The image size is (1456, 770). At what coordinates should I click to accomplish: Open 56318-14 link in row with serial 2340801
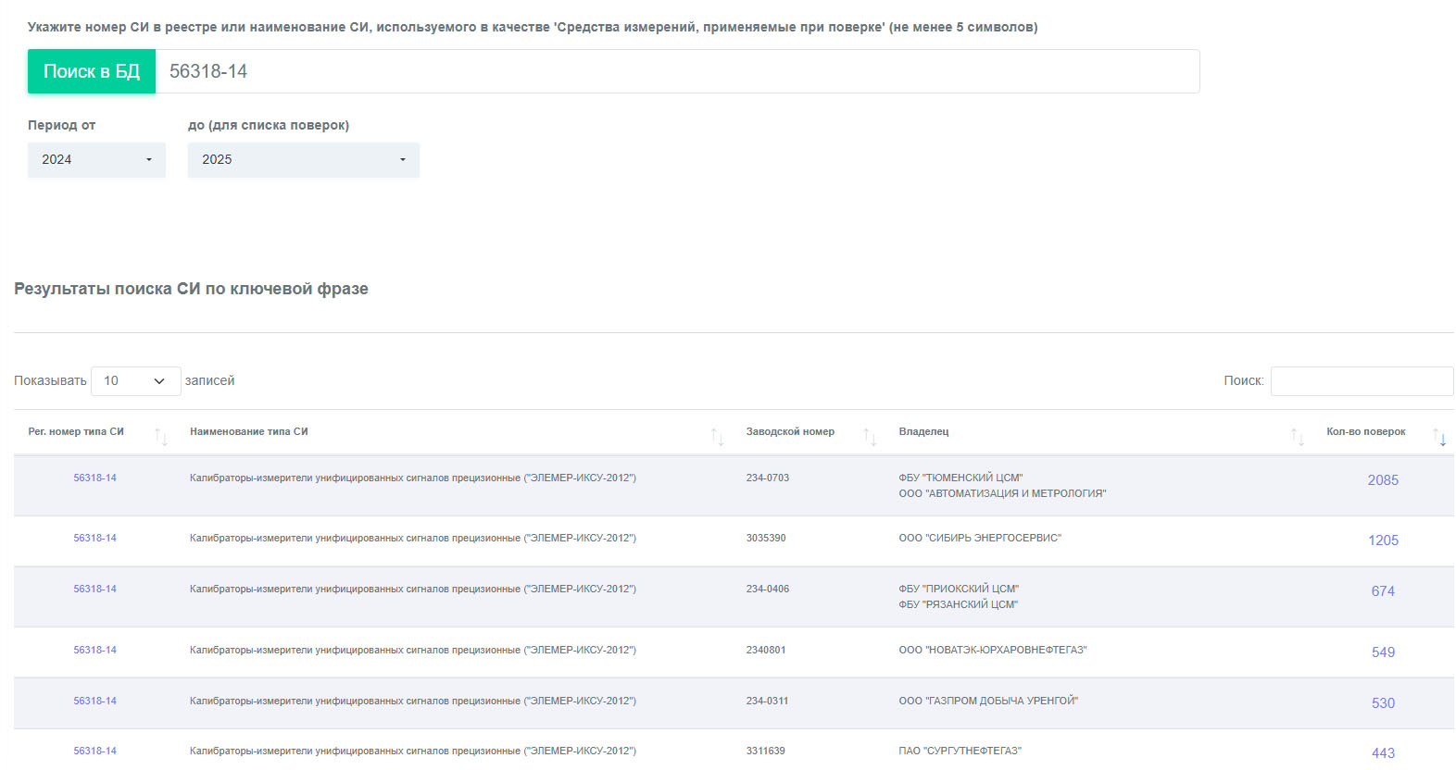coord(95,651)
